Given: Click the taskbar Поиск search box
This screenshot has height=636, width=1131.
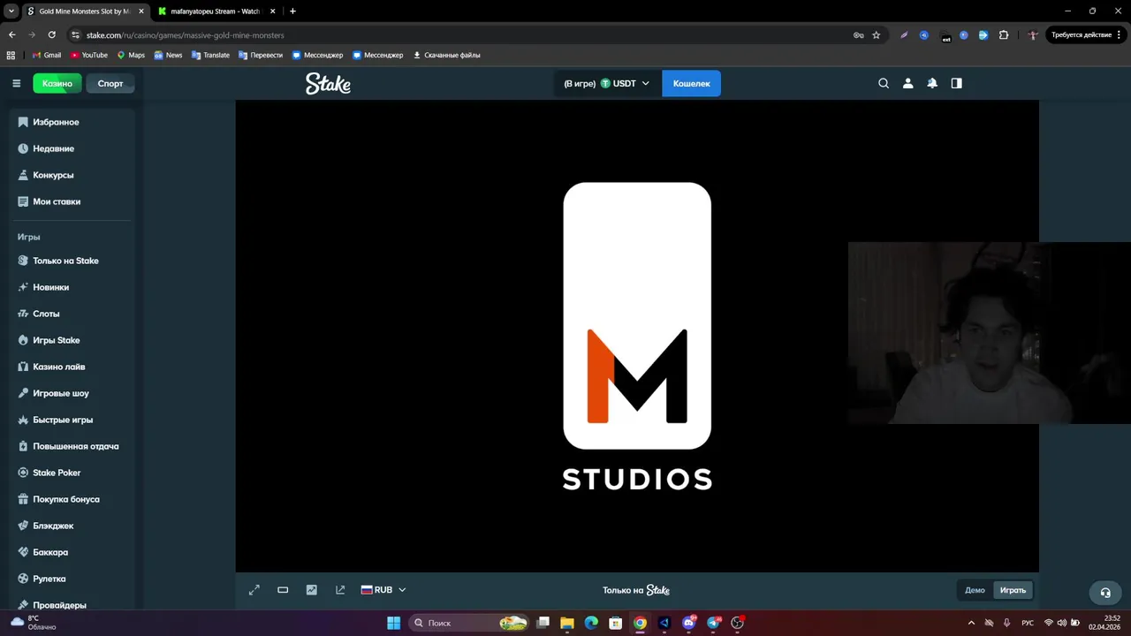Looking at the screenshot, I should pyautogui.click(x=468, y=623).
